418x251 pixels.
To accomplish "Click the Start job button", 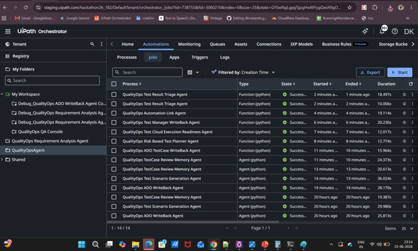I will (x=400, y=72).
